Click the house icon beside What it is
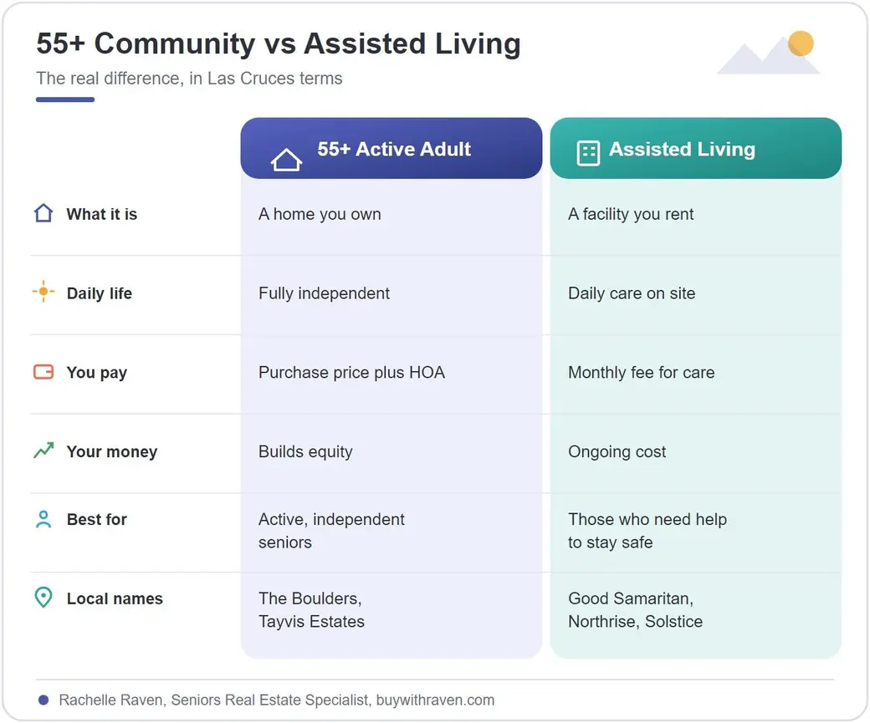Screen dimensions: 870x723 click(43, 213)
